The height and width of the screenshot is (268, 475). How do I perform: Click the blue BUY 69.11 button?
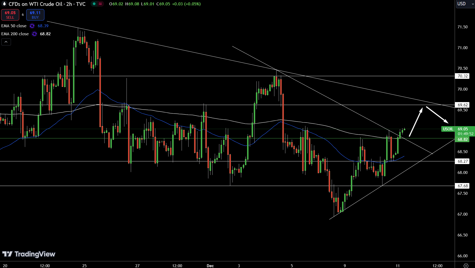[x=35, y=15]
